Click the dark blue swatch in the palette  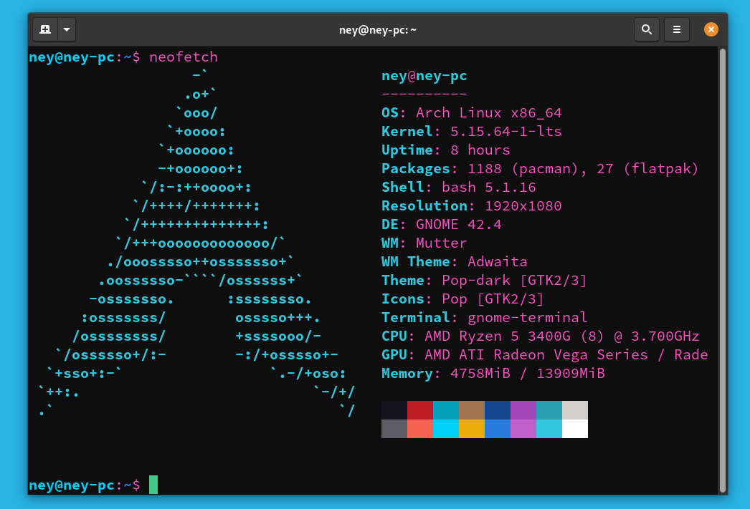tap(498, 411)
